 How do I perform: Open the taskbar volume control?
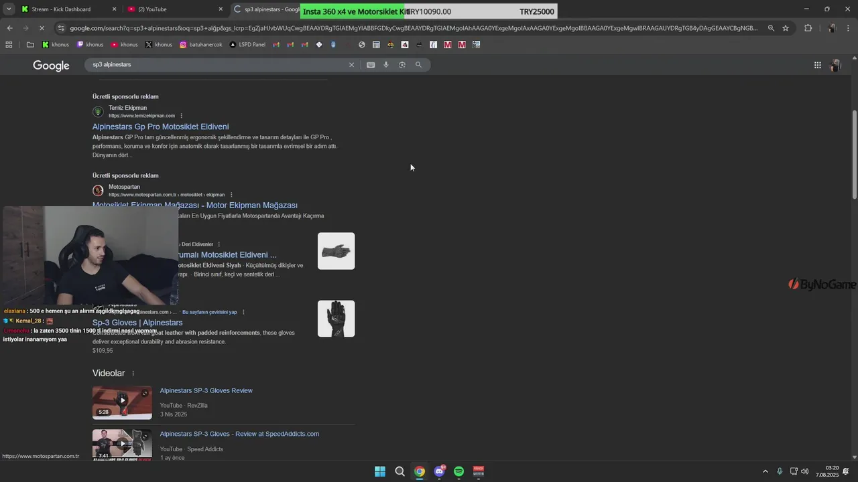[x=804, y=471]
